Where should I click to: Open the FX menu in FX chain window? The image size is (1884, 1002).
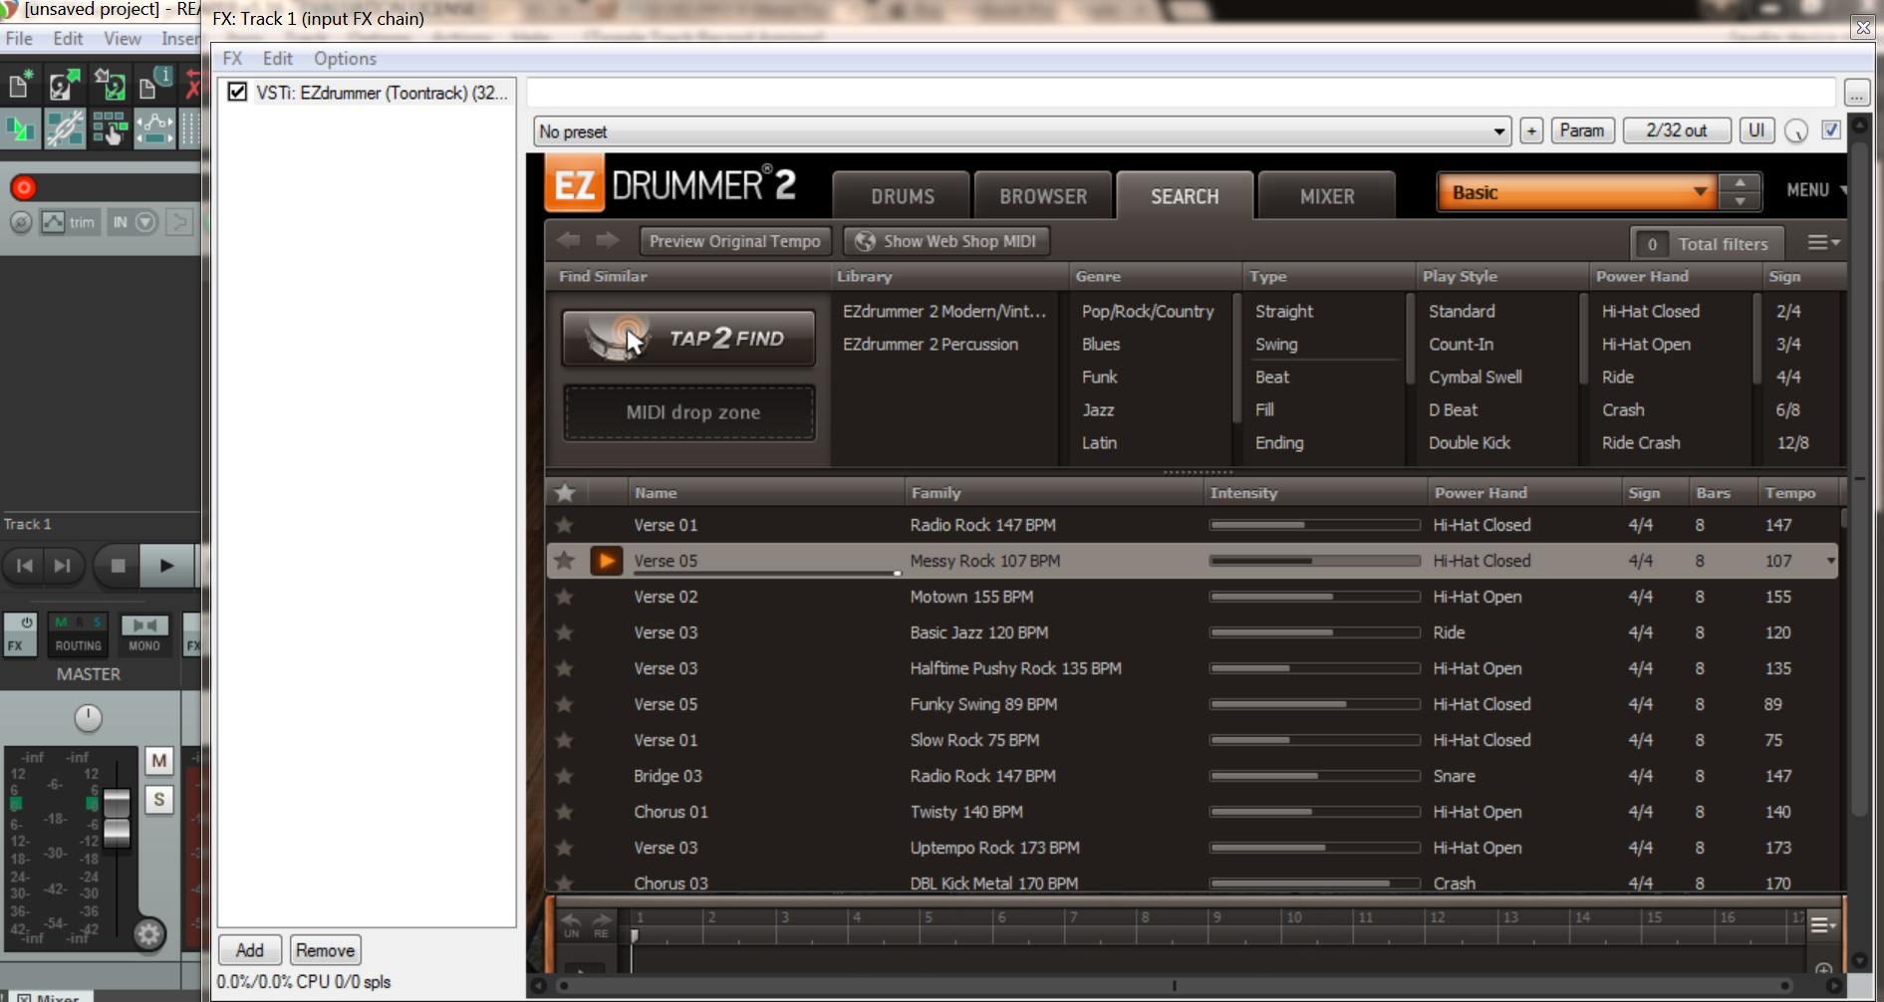click(x=232, y=59)
